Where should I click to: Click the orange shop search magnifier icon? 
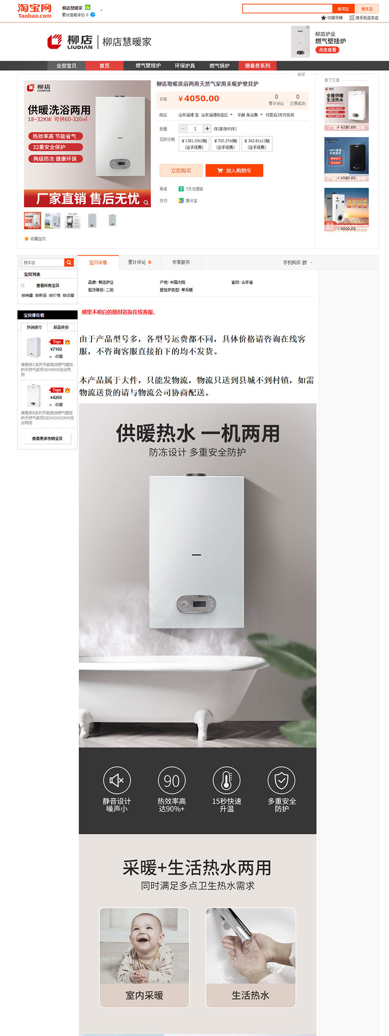tap(69, 262)
